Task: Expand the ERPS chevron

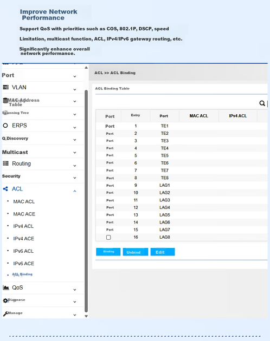Action: [x=75, y=127]
